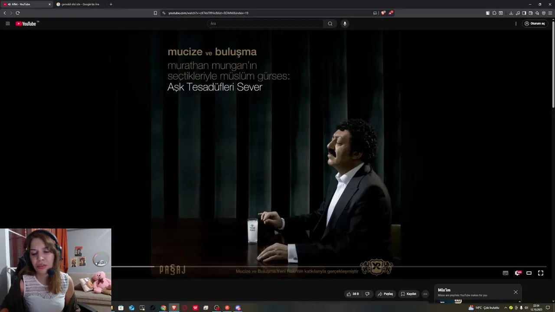Open more actions ellipsis under video

tap(425, 294)
